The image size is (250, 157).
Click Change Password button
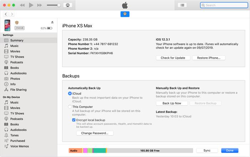coord(95,133)
